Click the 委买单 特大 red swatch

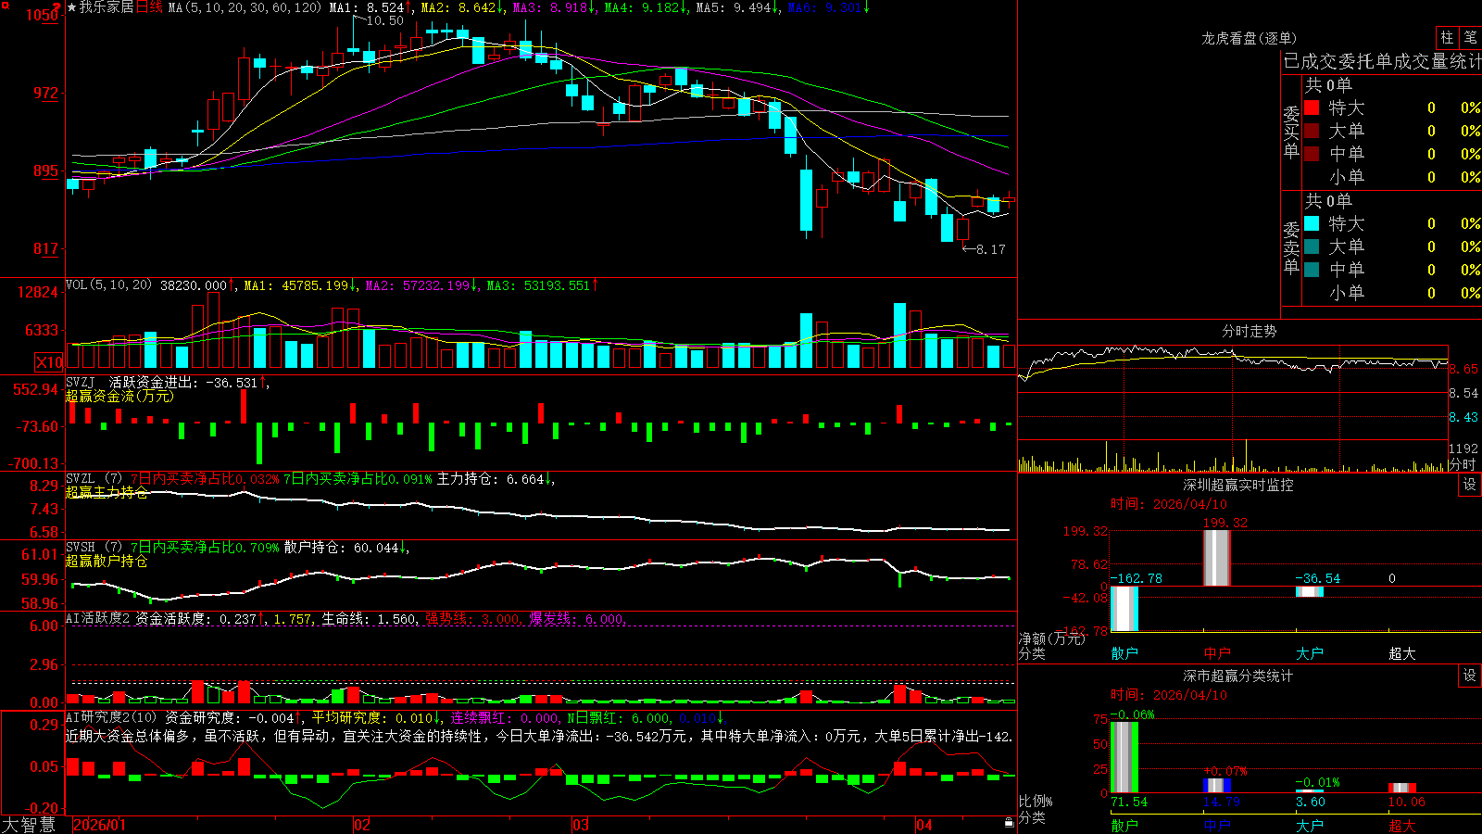pos(1312,107)
